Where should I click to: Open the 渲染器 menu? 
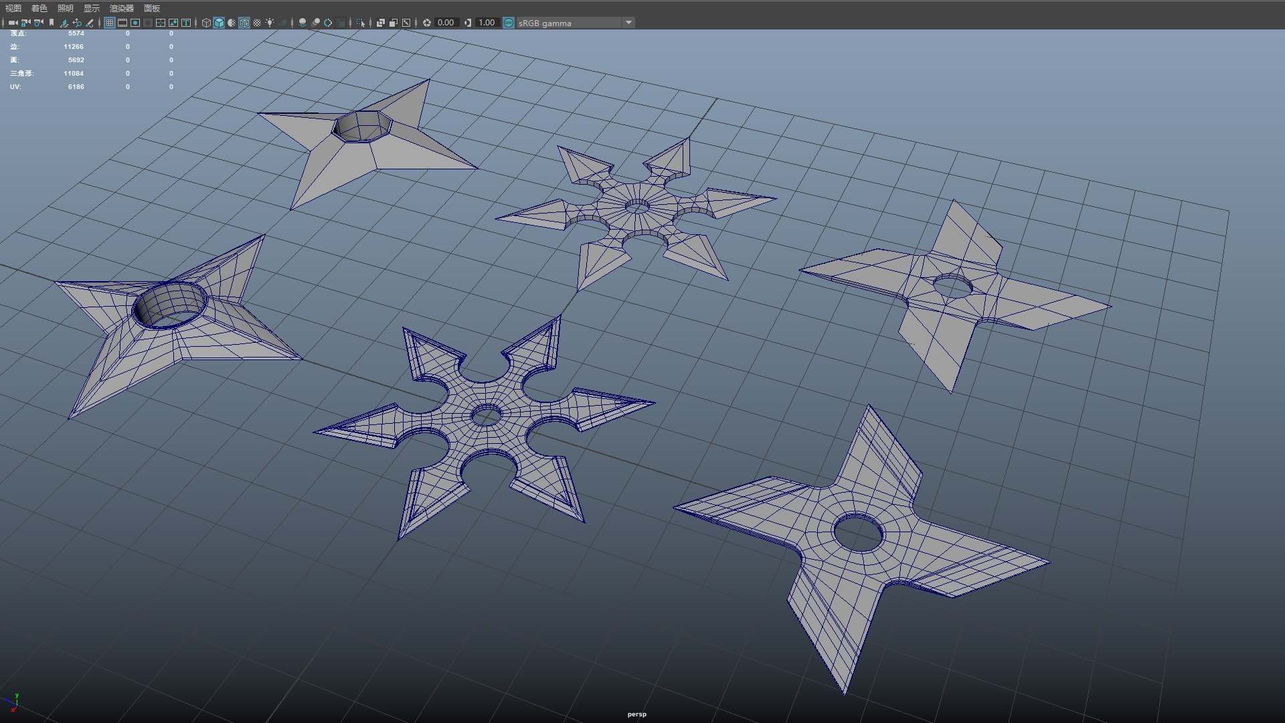pyautogui.click(x=122, y=8)
